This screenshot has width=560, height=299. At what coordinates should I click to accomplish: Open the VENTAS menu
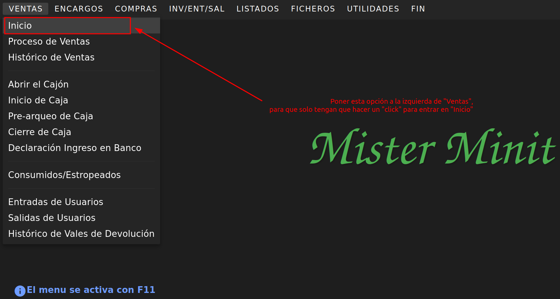tap(26, 9)
